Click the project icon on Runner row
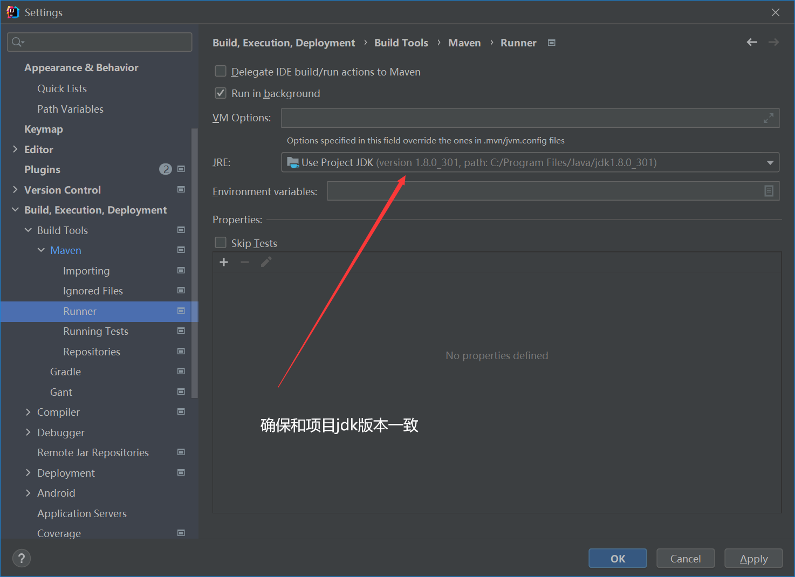795x577 pixels. [181, 311]
